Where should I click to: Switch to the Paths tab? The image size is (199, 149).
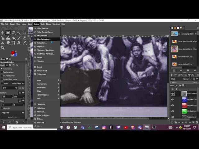[x=191, y=75]
